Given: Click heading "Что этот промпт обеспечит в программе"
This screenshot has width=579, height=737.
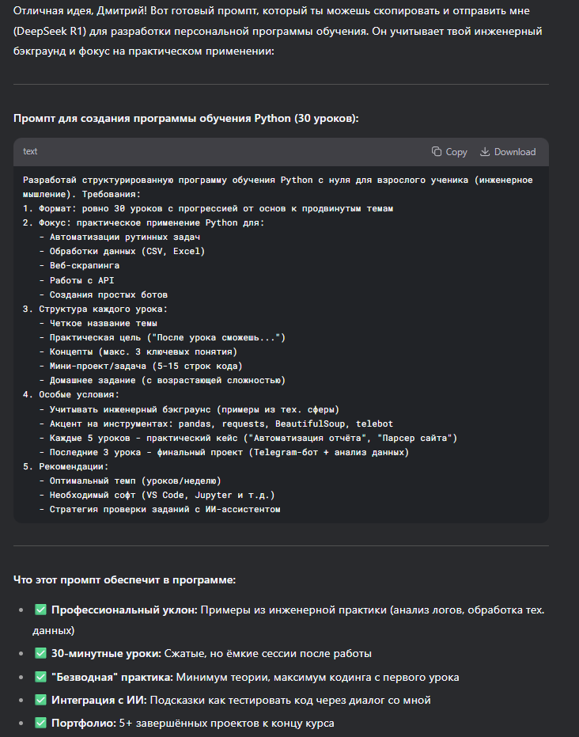Looking at the screenshot, I should (x=124, y=580).
